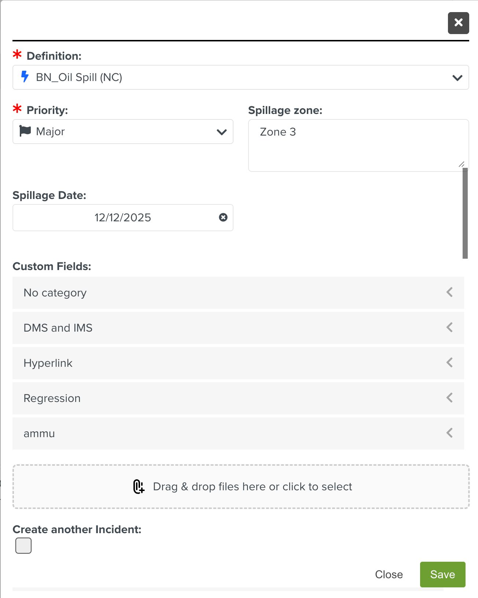Click the lightning bolt icon in Definition
Image resolution: width=478 pixels, height=598 pixels.
click(x=25, y=77)
